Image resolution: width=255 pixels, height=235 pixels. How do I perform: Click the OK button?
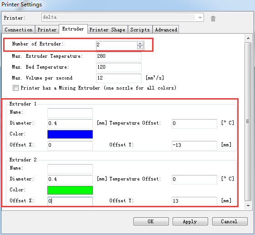pyautogui.click(x=151, y=221)
